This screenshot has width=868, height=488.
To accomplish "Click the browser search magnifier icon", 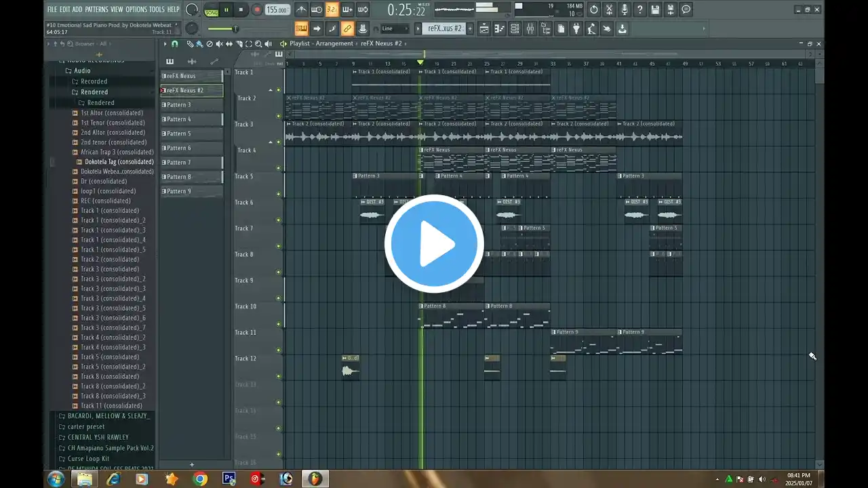I will [69, 43].
